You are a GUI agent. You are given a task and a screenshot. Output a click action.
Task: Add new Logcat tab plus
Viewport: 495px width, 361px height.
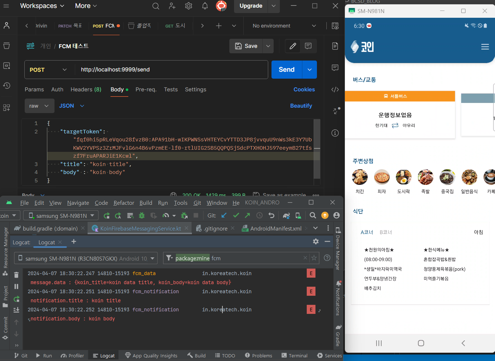tap(74, 241)
